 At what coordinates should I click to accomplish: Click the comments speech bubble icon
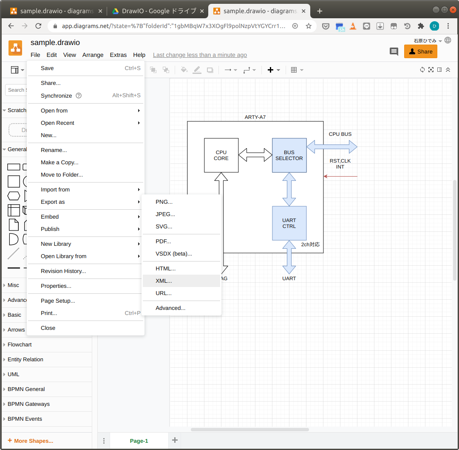(394, 52)
